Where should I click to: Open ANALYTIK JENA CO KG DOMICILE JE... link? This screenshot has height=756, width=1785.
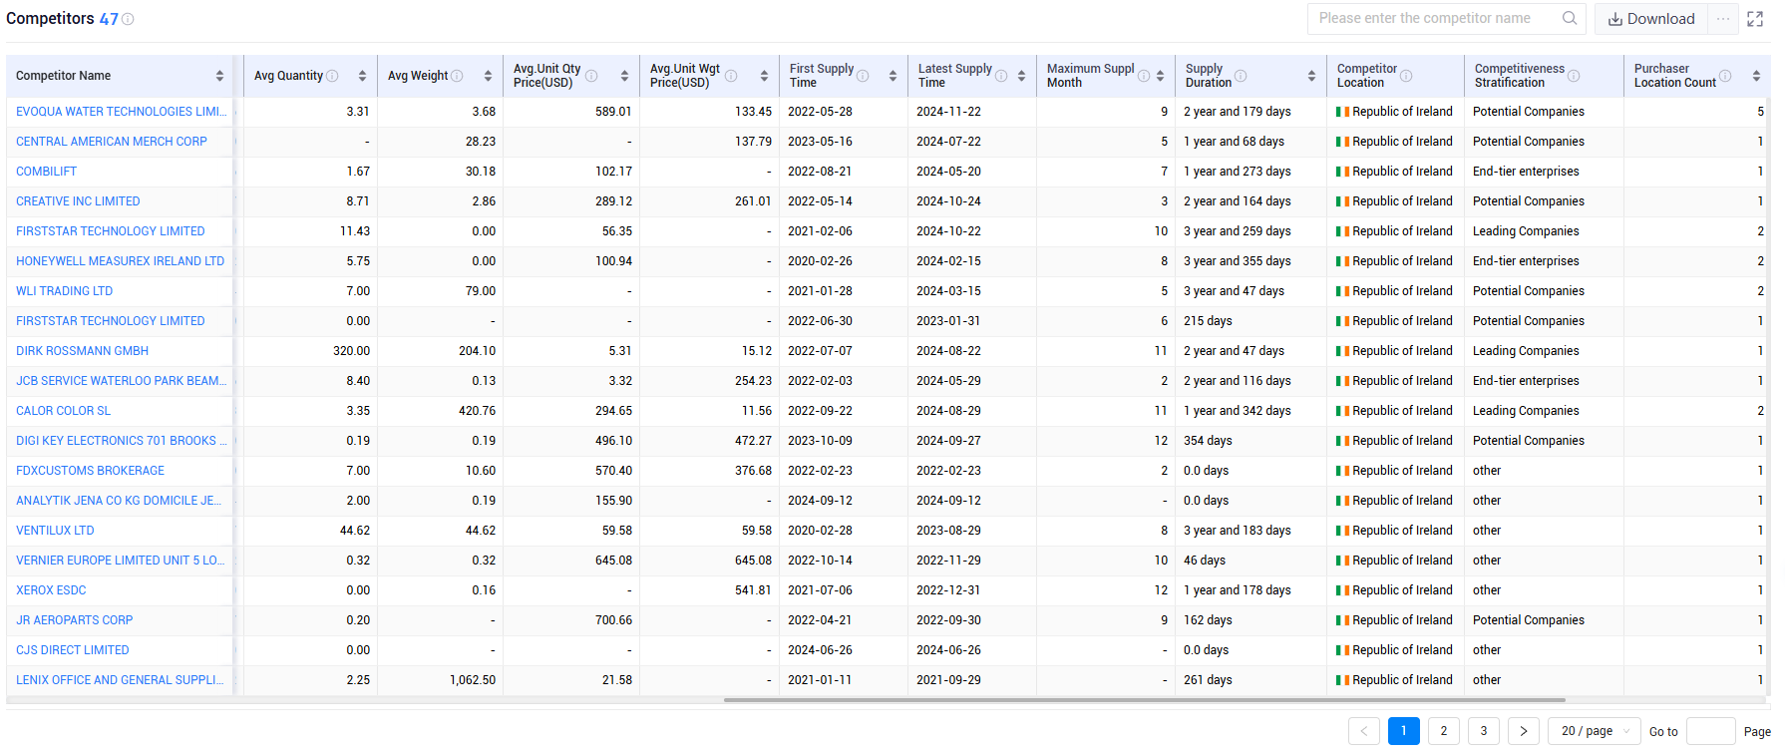click(x=119, y=501)
